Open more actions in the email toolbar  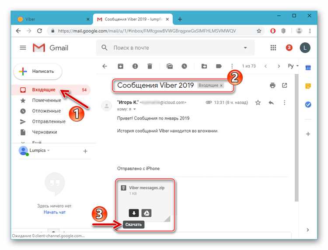(232, 66)
